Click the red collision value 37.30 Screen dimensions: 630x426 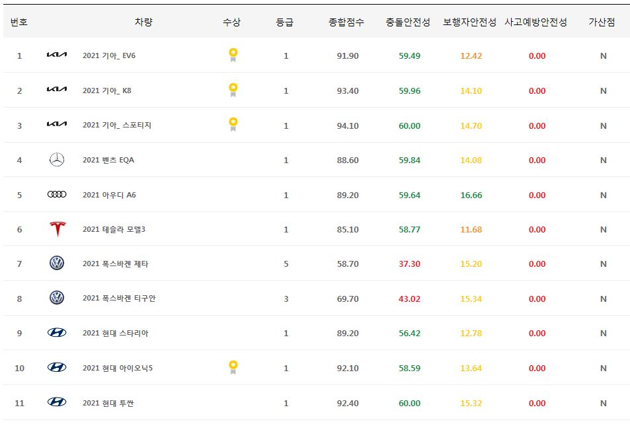(x=409, y=264)
